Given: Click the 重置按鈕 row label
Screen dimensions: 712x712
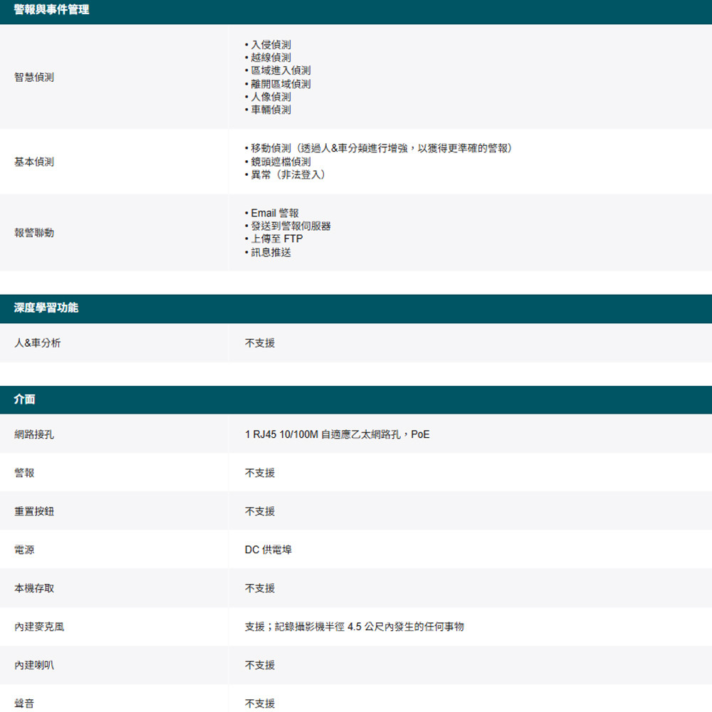Looking at the screenshot, I should (34, 511).
